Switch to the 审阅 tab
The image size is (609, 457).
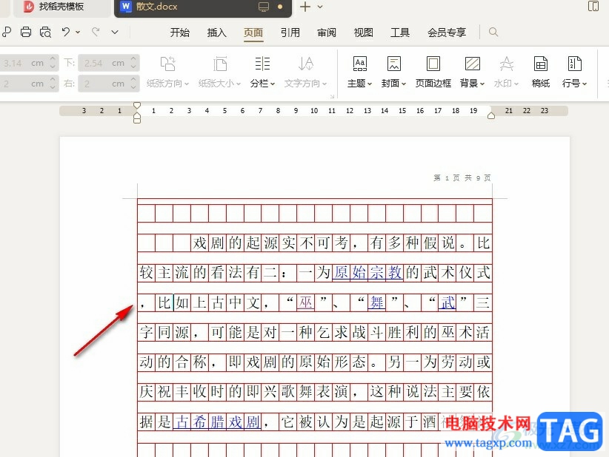327,33
